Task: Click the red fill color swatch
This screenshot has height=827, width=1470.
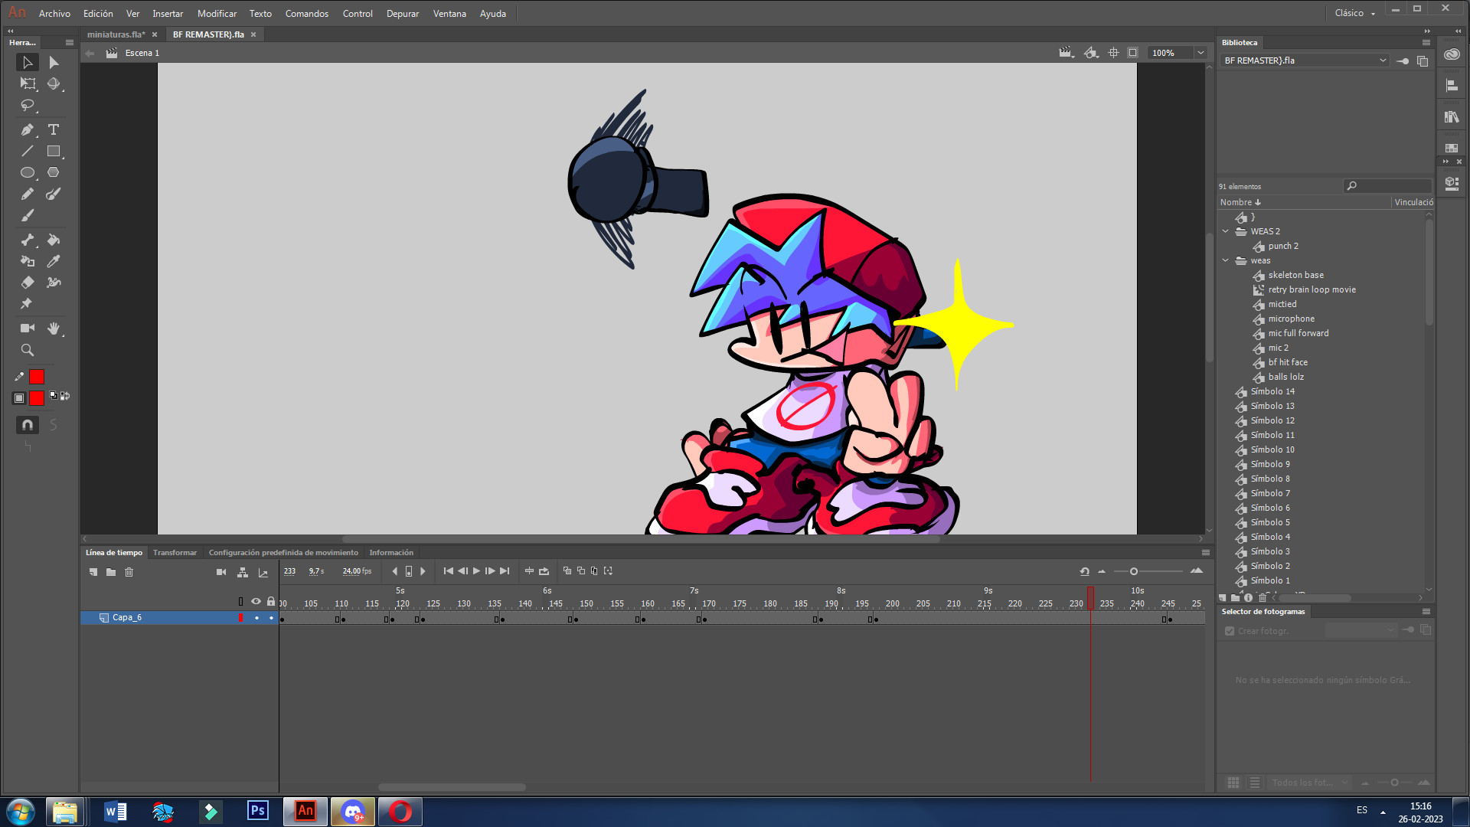Action: point(36,398)
